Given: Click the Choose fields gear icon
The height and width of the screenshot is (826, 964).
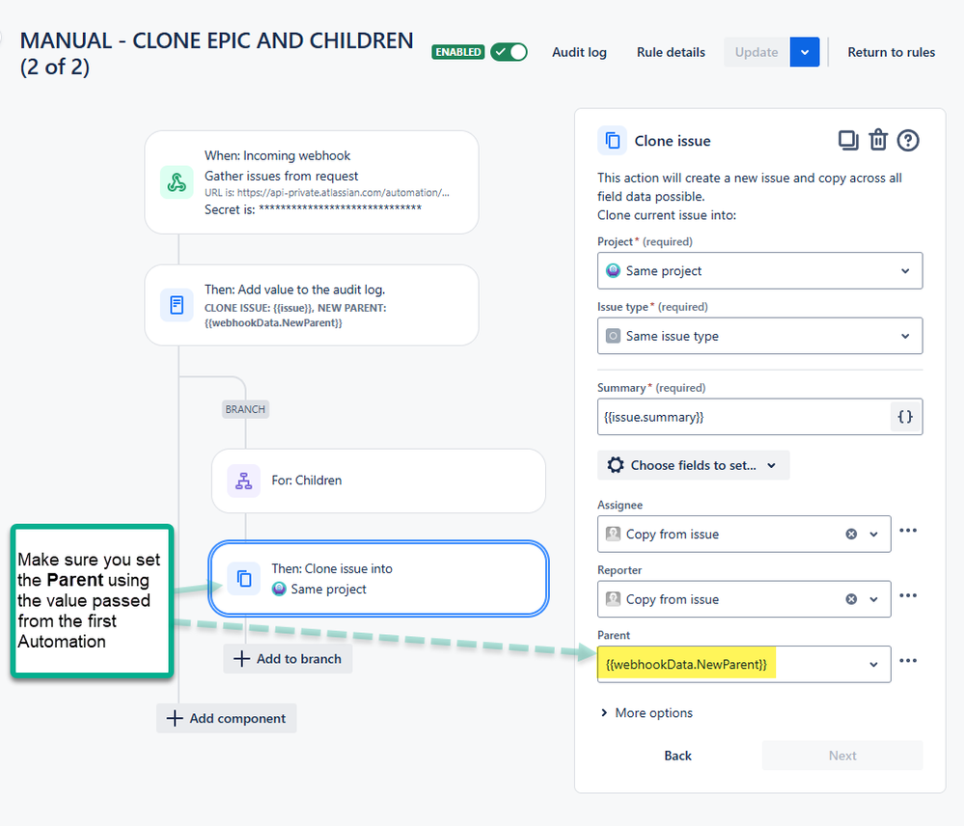Looking at the screenshot, I should coord(617,464).
